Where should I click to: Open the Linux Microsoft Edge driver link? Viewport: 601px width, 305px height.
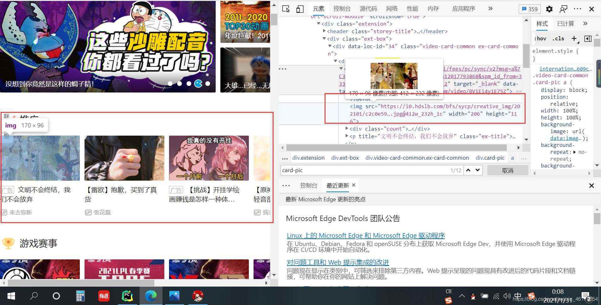pos(365,235)
